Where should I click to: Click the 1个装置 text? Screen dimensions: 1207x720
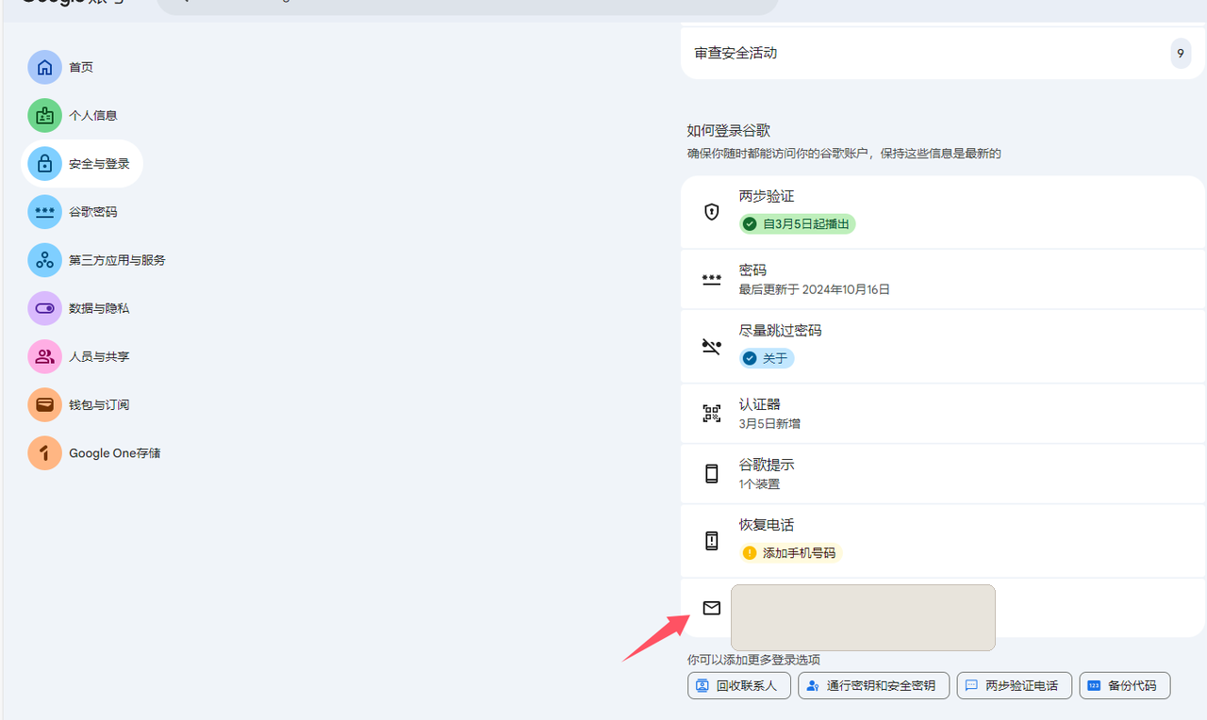point(759,484)
